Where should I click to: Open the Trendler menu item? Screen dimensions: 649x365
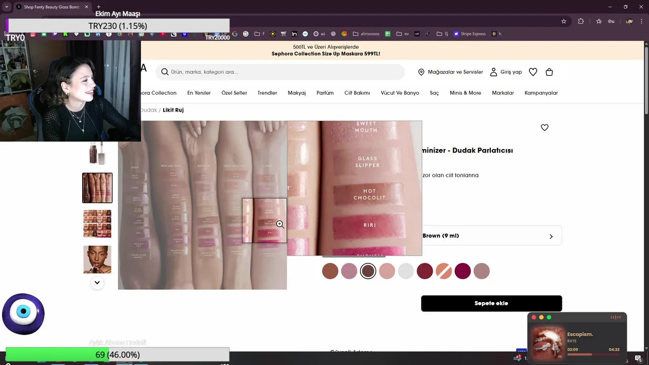click(267, 93)
